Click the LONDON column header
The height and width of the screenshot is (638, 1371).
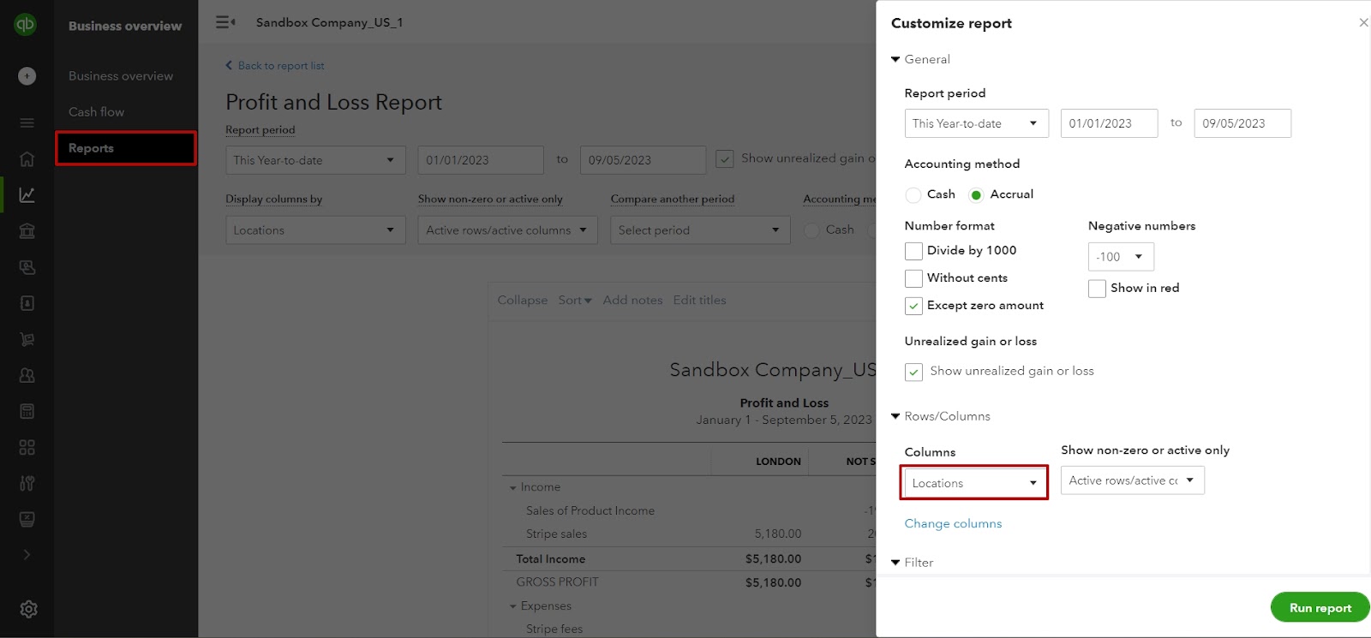click(x=778, y=462)
